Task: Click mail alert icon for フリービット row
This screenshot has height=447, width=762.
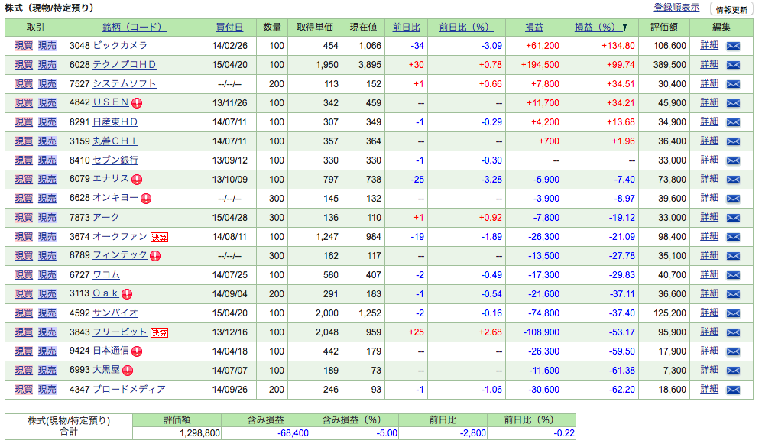Action: click(x=733, y=332)
